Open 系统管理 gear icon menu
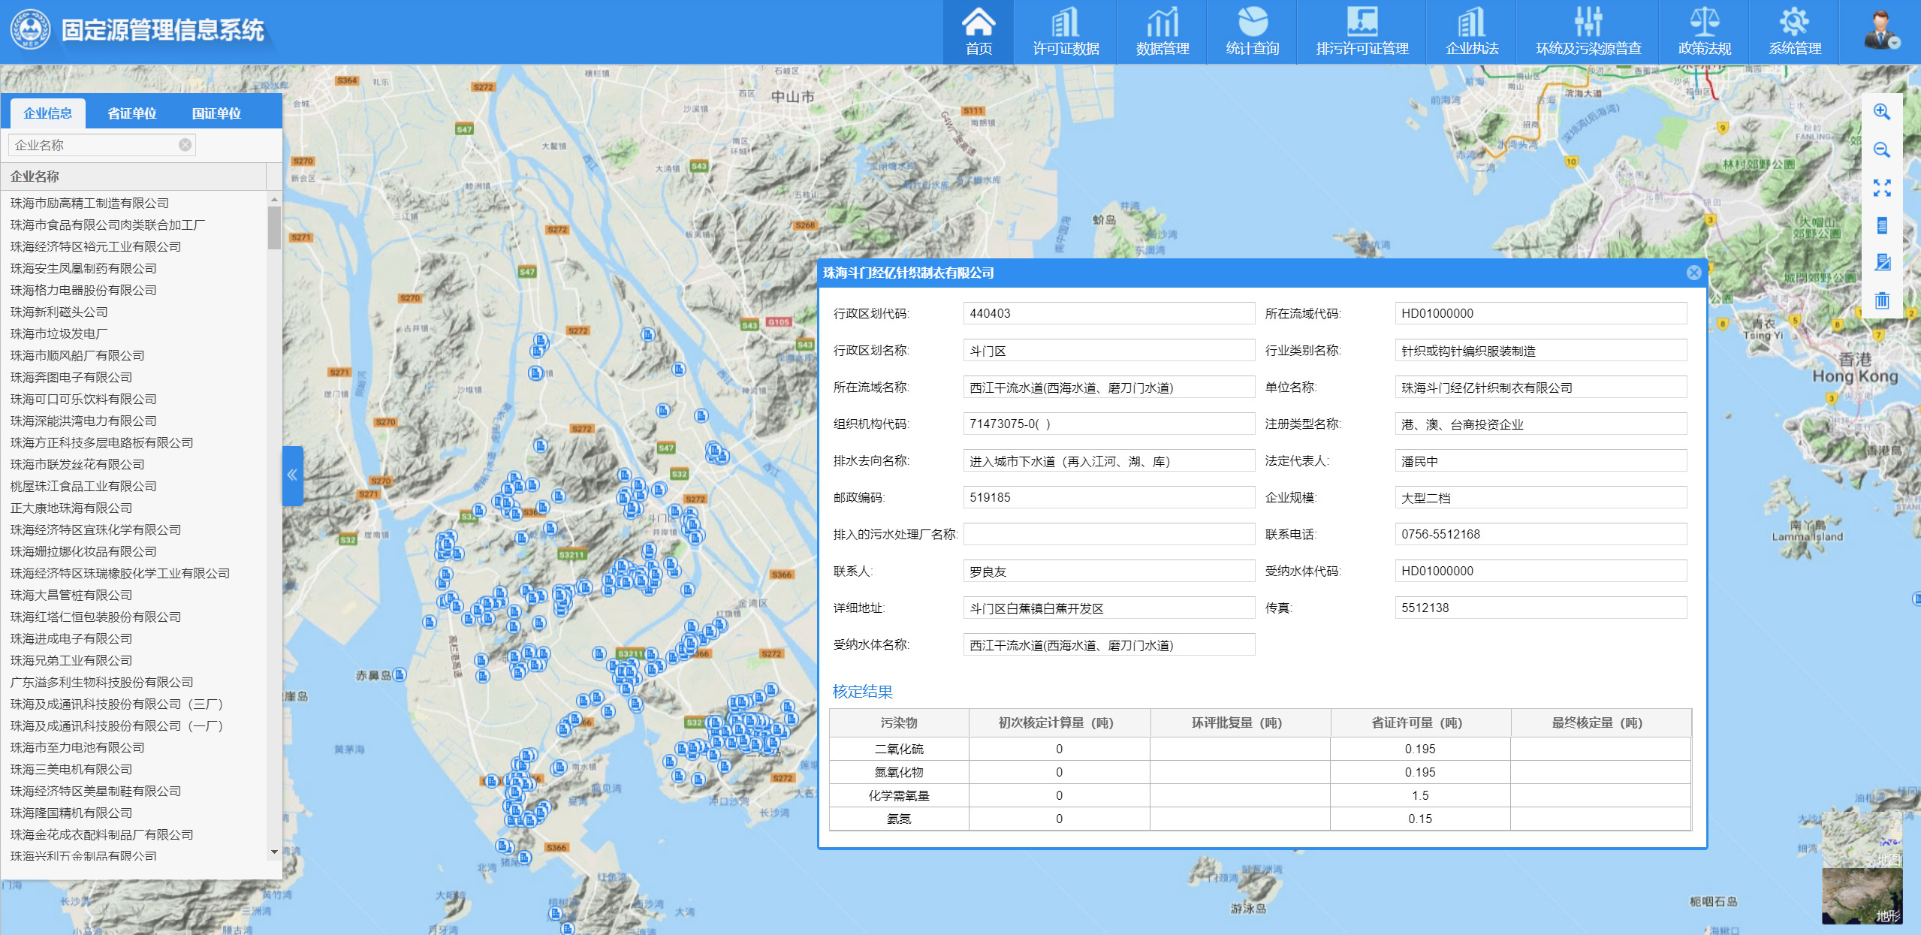 click(x=1794, y=32)
